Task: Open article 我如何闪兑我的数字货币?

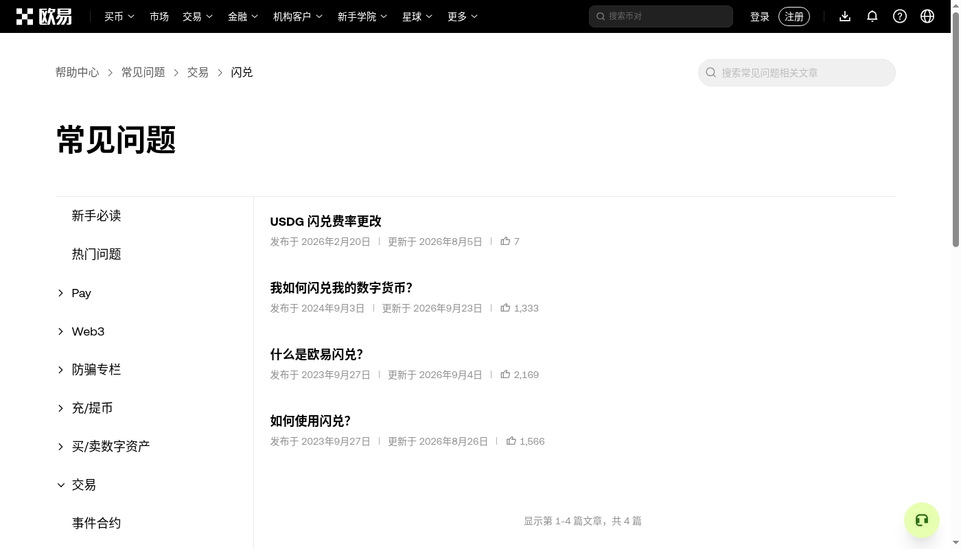Action: click(341, 288)
